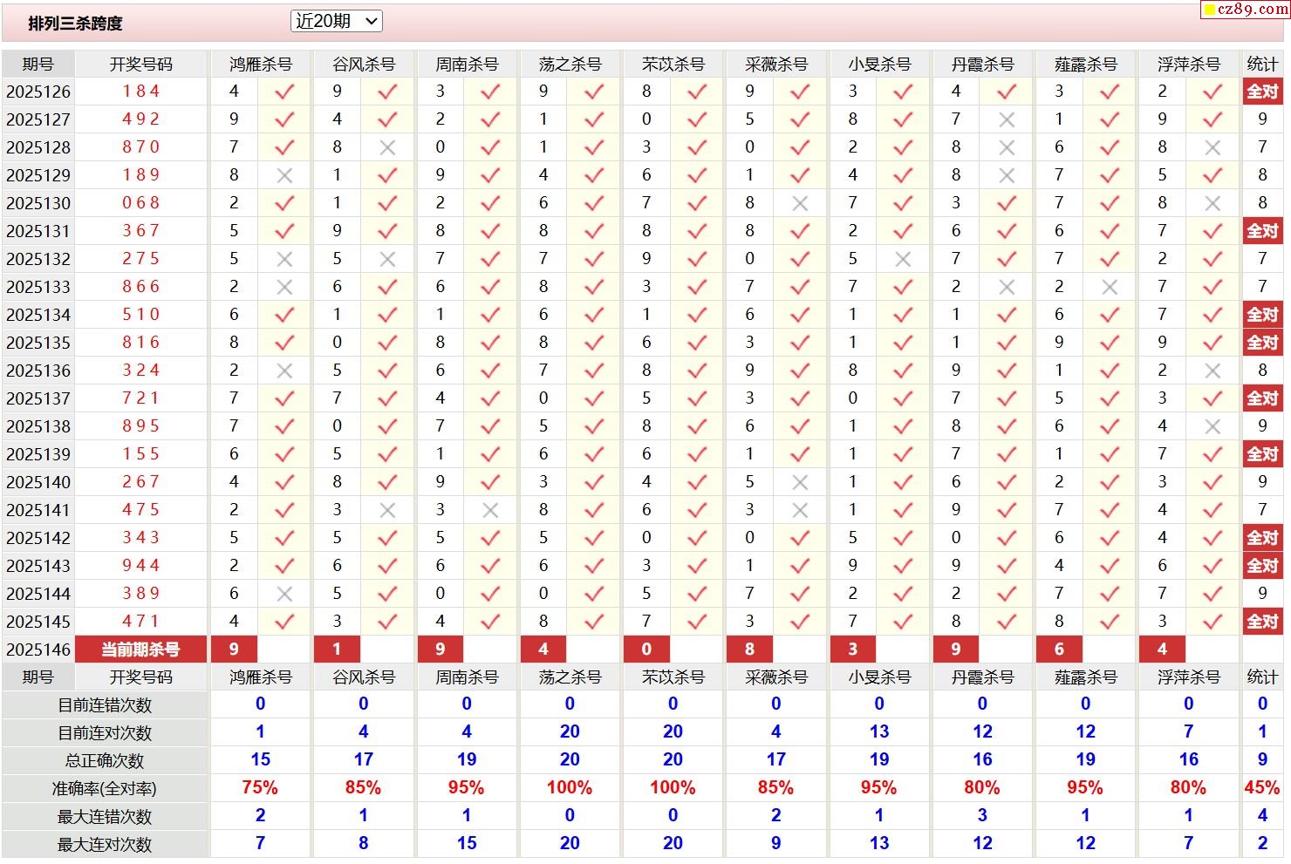The height and width of the screenshot is (864, 1291).
Task: Click the checkmark for 小旻杀号 in row 2025137
Action: pyautogui.click(x=903, y=398)
